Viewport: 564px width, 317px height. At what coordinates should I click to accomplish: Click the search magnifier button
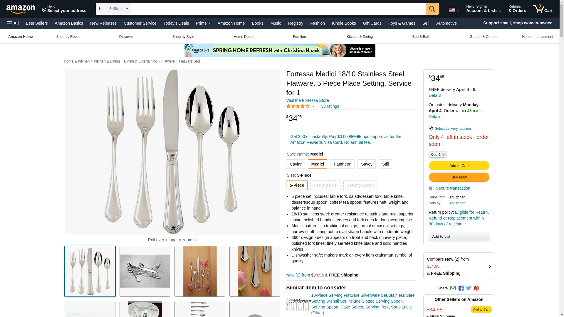tap(432, 9)
